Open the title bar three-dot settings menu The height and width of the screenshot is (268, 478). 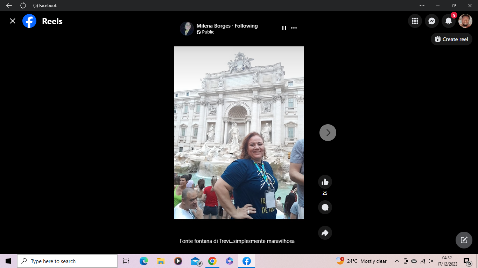(x=422, y=6)
